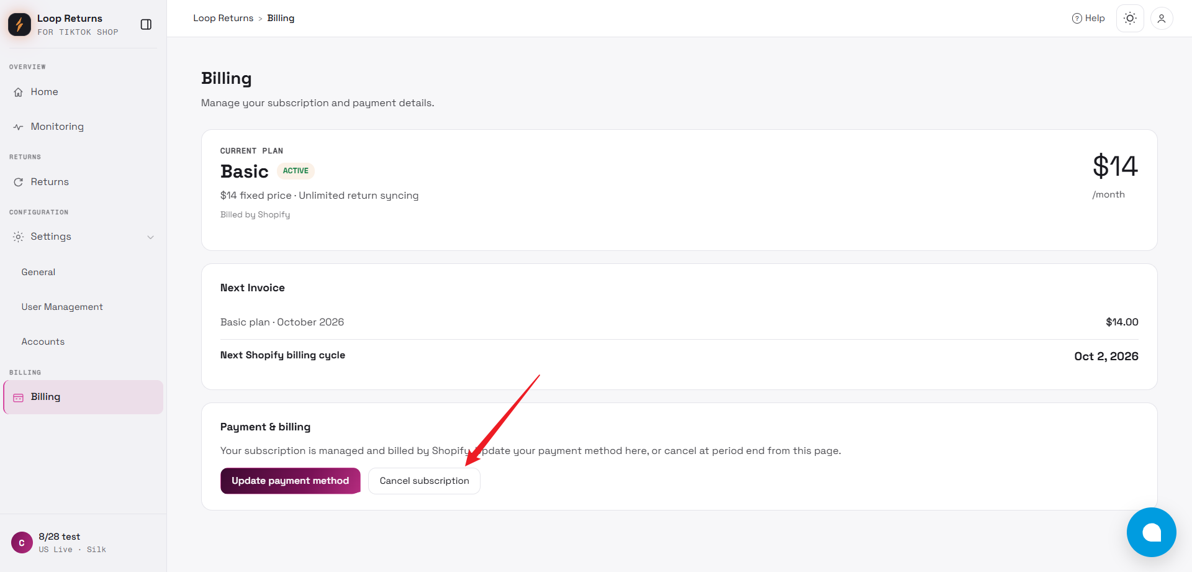Click Loop Returns breadcrumb link
Screen dimensions: 1192x572
click(223, 18)
